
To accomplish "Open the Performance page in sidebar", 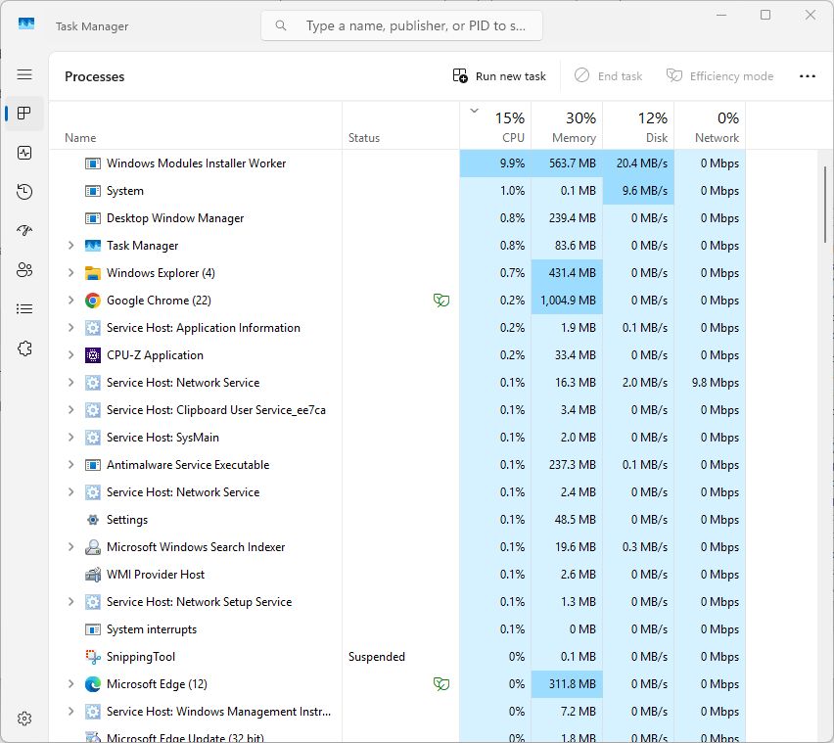I will (x=24, y=153).
